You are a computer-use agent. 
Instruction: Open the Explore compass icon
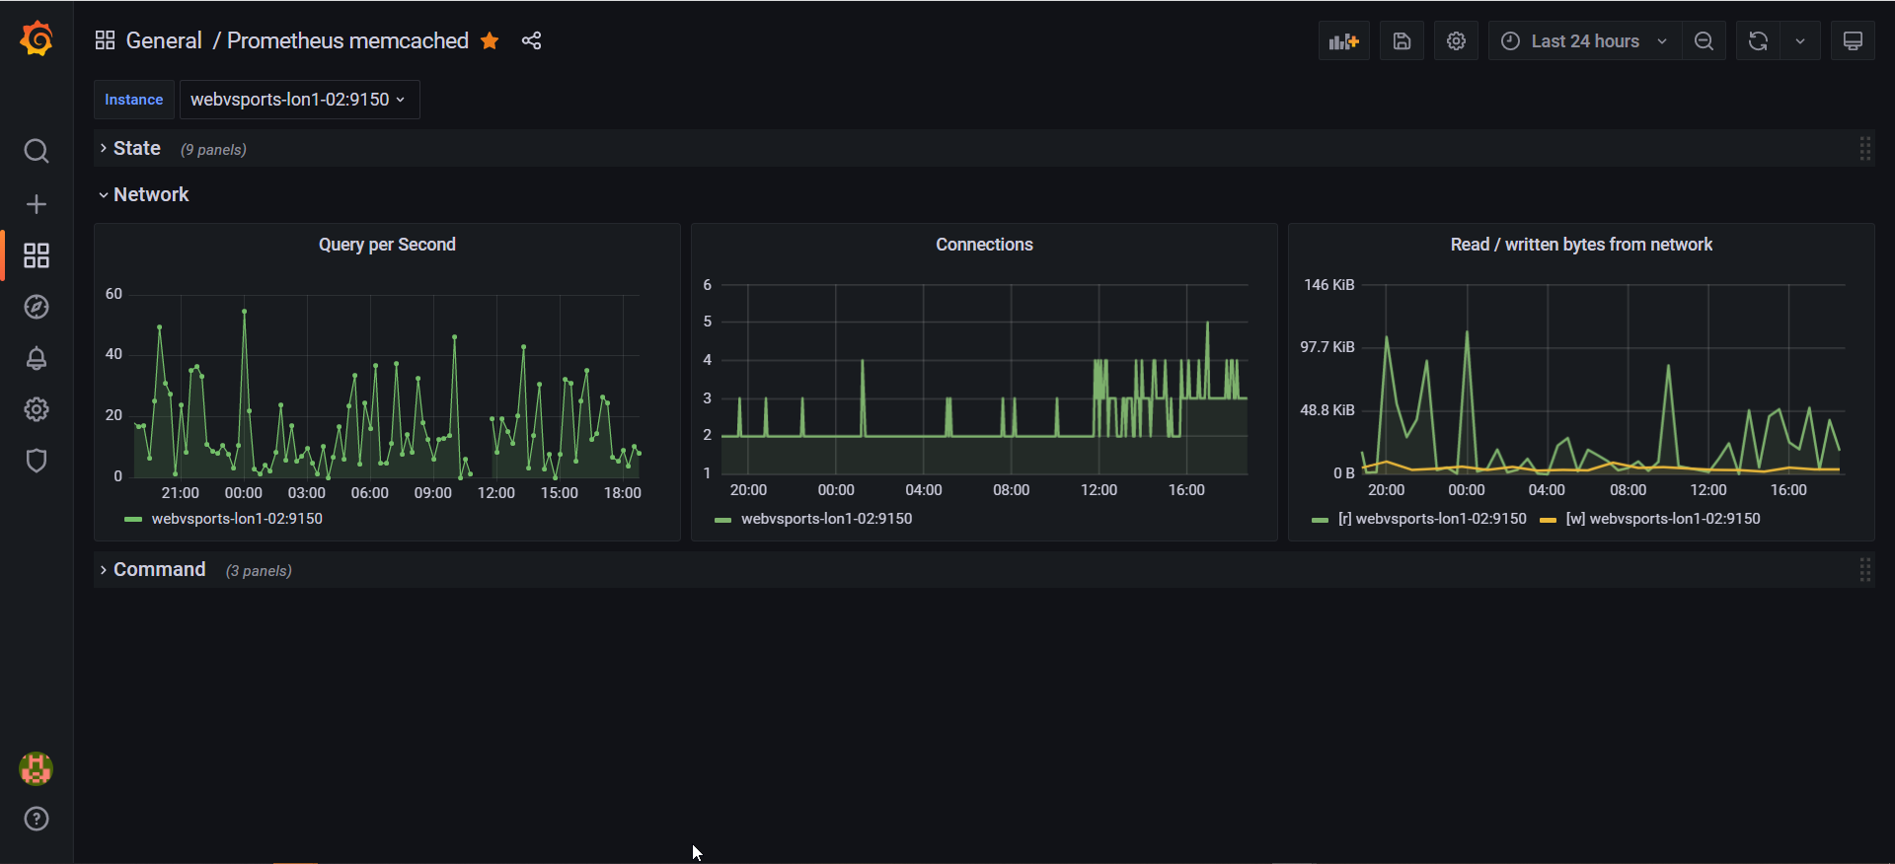pos(37,307)
